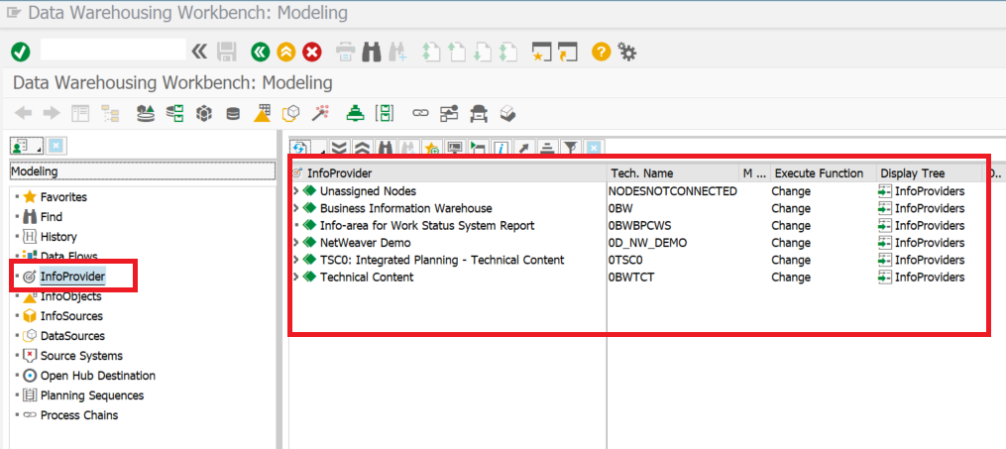1006x449 pixels.
Task: Select Process Chains in the left panel
Action: click(x=78, y=415)
